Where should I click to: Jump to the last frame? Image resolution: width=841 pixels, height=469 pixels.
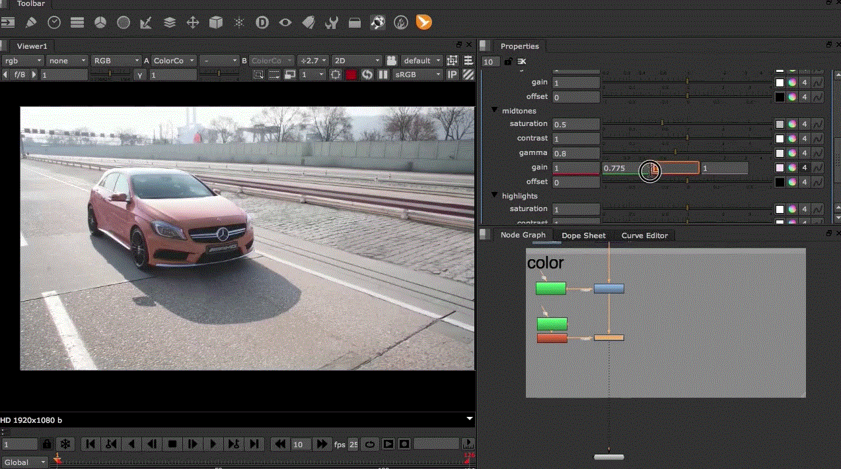[x=254, y=445]
